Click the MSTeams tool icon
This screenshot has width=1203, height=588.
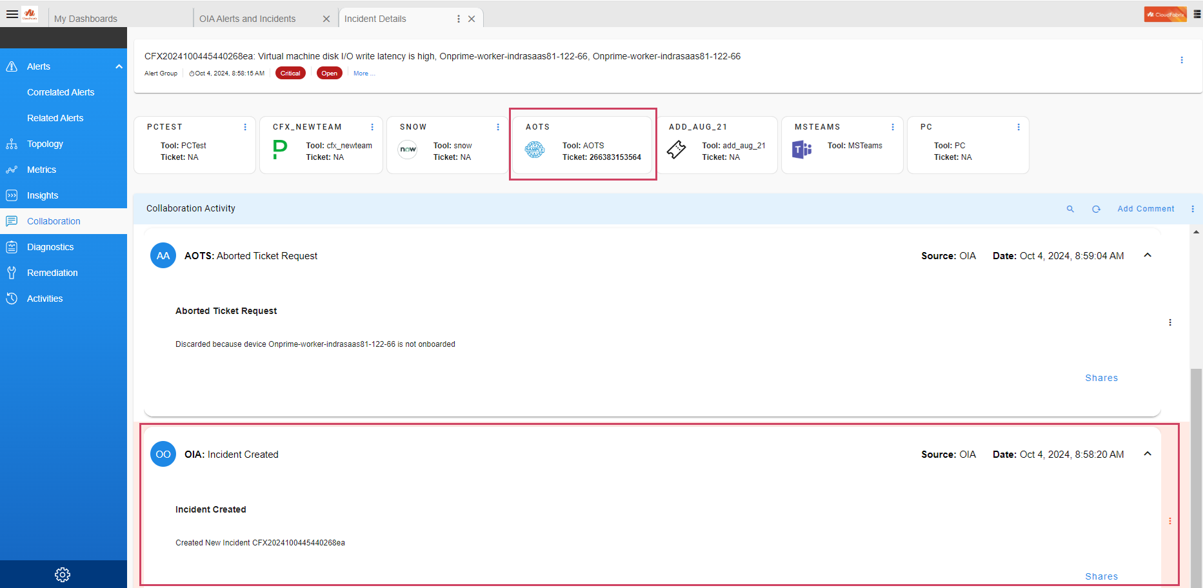(802, 150)
